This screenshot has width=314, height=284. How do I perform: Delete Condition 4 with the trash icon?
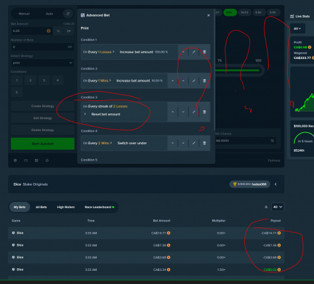205,143
